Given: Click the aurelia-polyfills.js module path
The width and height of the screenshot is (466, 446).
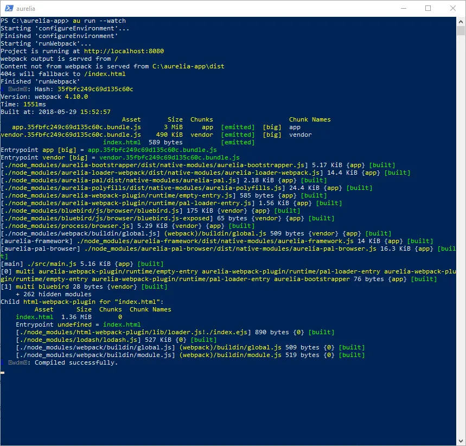Looking at the screenshot, I should [x=143, y=188].
